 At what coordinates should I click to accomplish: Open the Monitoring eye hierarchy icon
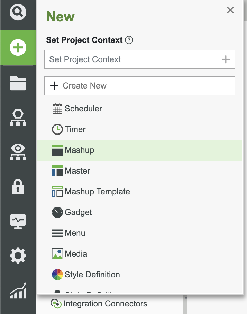[x=18, y=152]
